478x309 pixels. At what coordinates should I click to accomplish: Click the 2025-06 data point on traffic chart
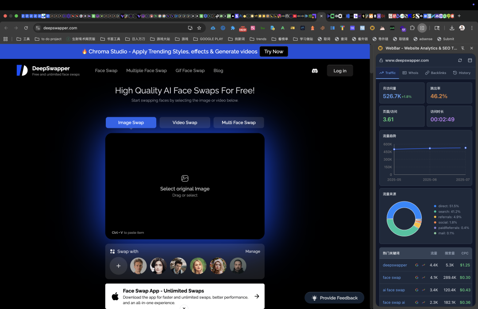(430, 148)
